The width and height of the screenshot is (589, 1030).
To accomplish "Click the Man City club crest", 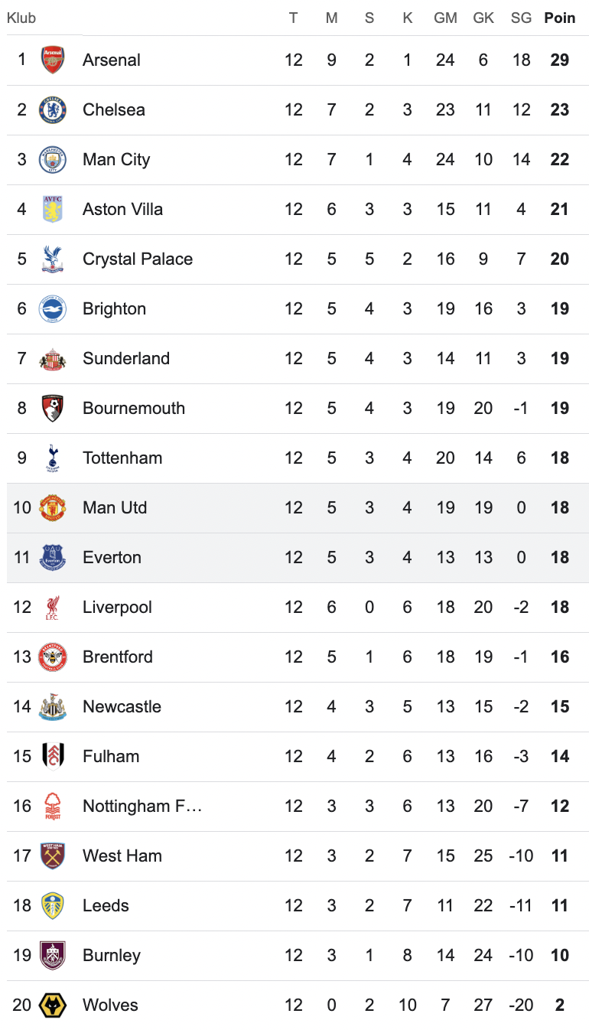I will click(53, 159).
